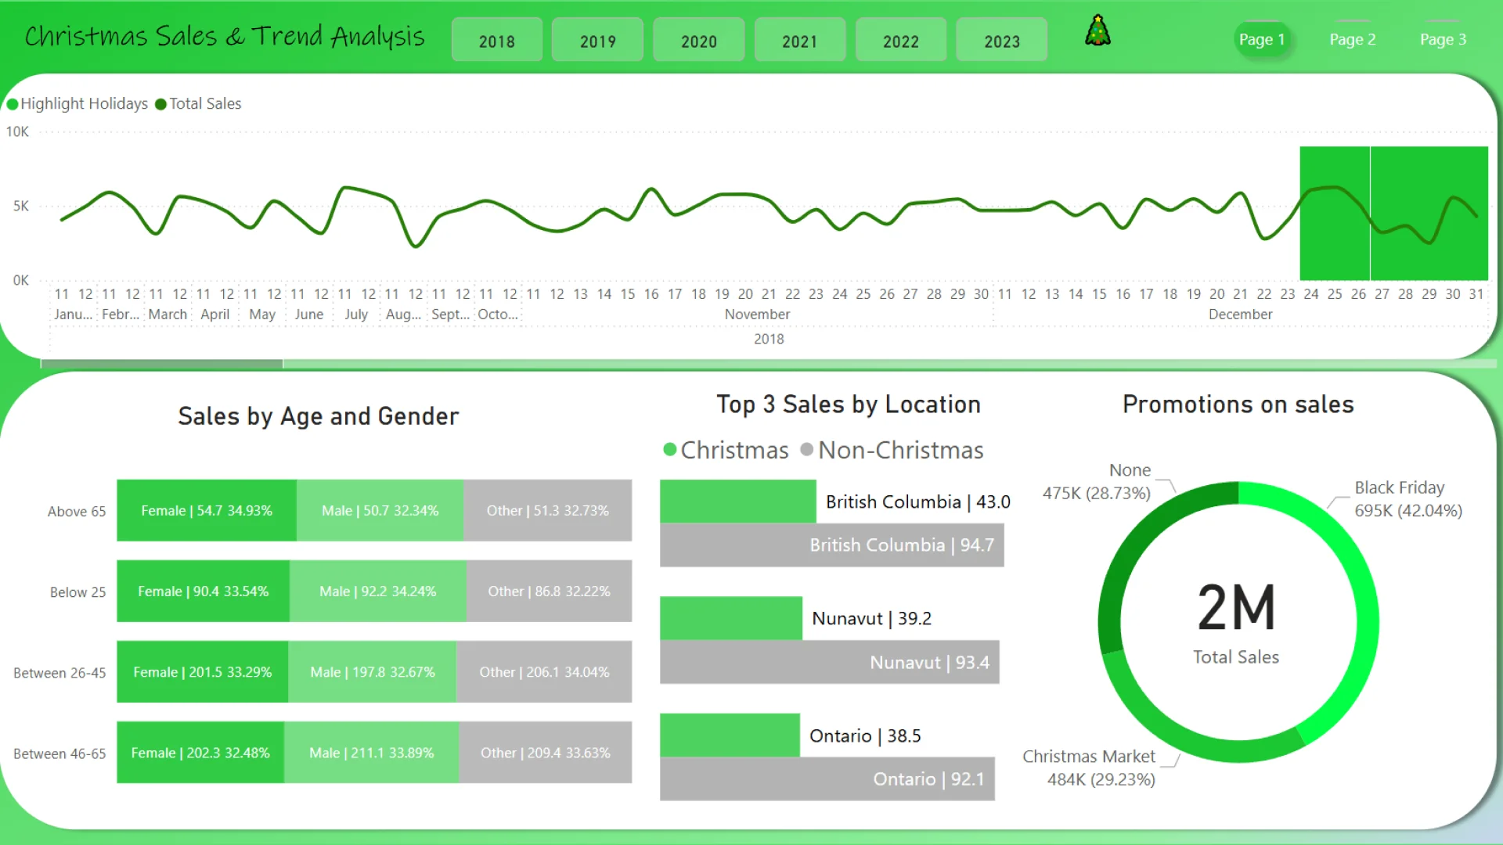Select Between 26-45 Other 206.1 segment

pyautogui.click(x=544, y=672)
